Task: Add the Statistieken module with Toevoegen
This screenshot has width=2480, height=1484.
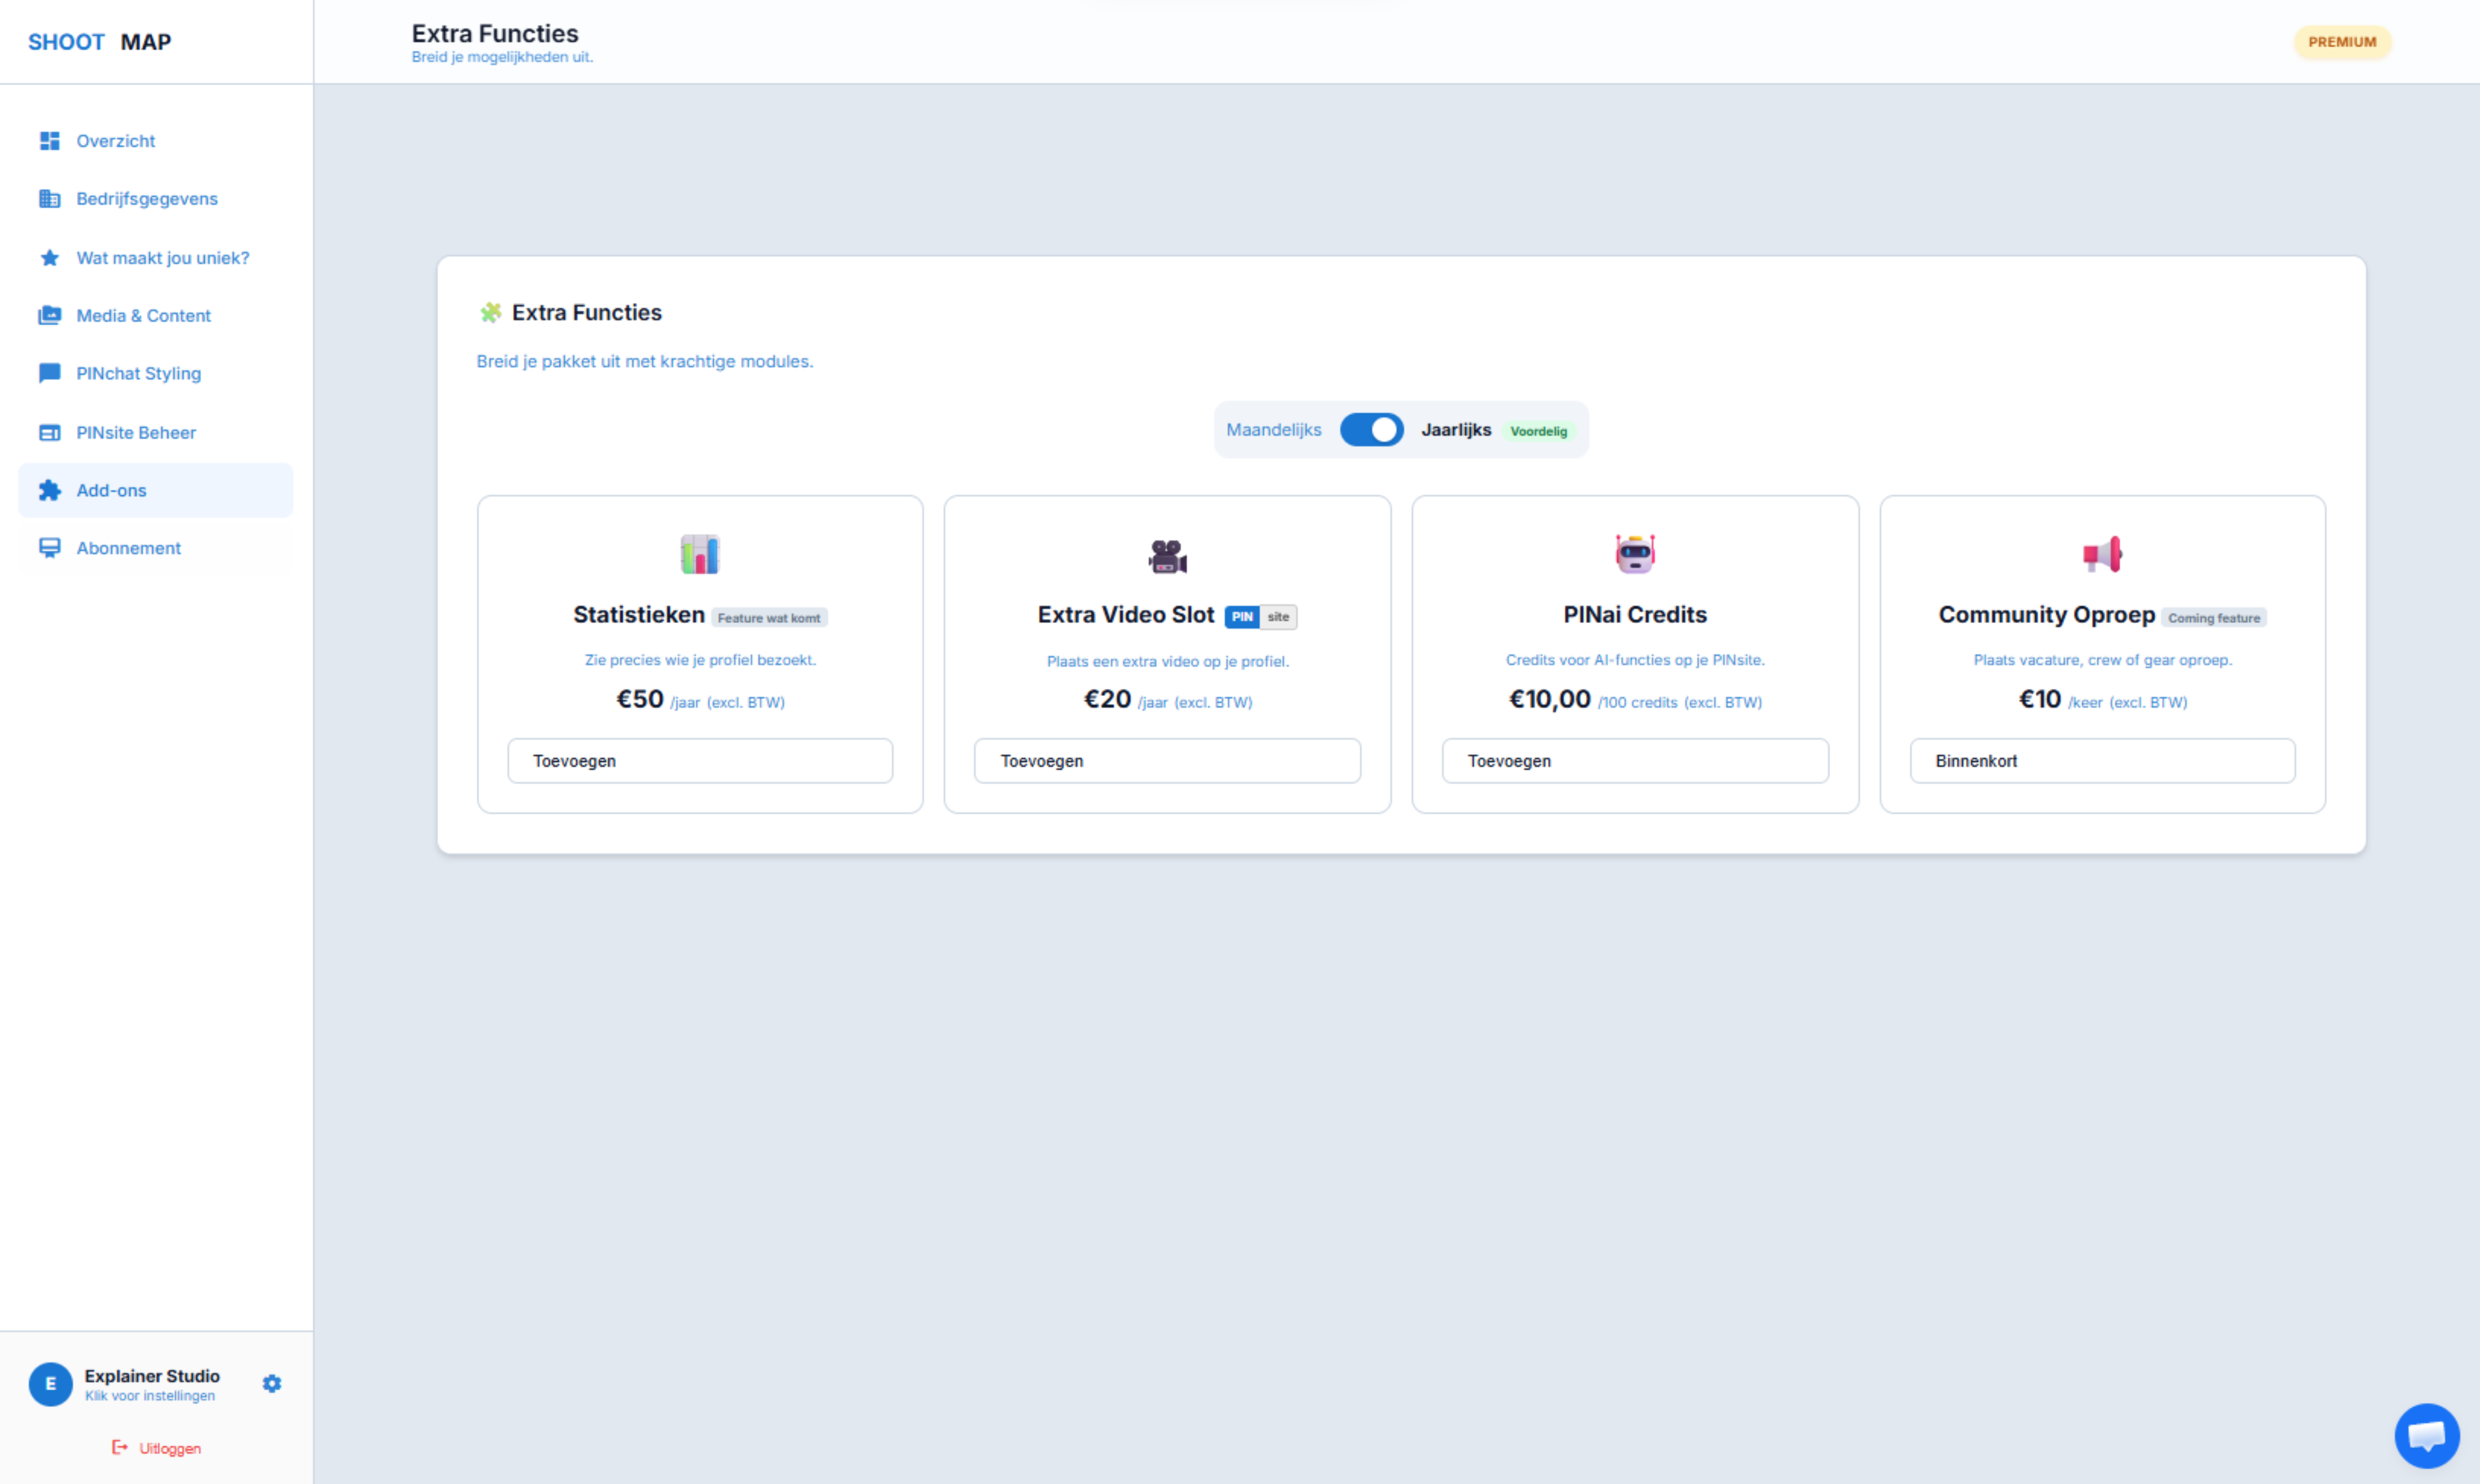Action: pyautogui.click(x=700, y=761)
